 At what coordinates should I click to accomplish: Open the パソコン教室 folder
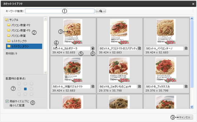[x=19, y=36]
